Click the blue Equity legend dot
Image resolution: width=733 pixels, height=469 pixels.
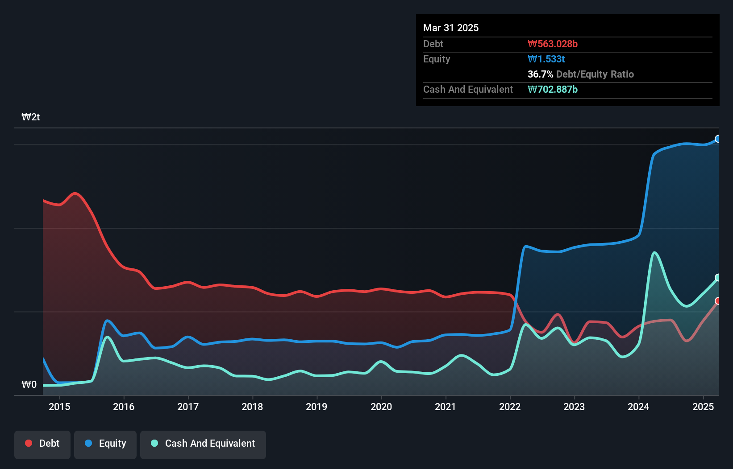(x=89, y=443)
